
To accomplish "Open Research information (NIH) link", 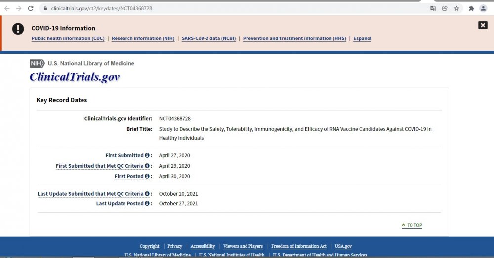I will [143, 38].
